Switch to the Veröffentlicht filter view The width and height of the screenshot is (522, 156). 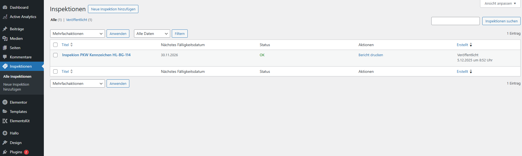[76, 20]
